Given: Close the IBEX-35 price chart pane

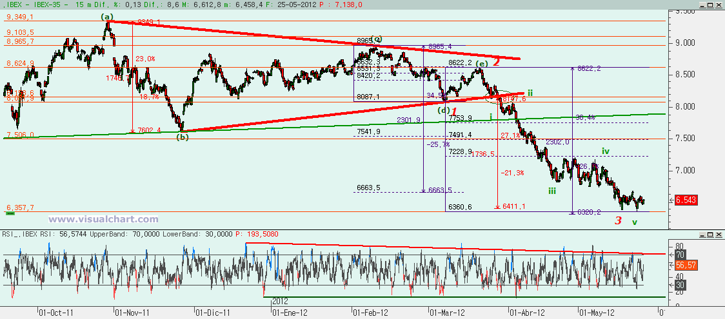Looking at the screenshot, I should (720, 4).
